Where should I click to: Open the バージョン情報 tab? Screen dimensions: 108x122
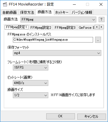point(82,13)
